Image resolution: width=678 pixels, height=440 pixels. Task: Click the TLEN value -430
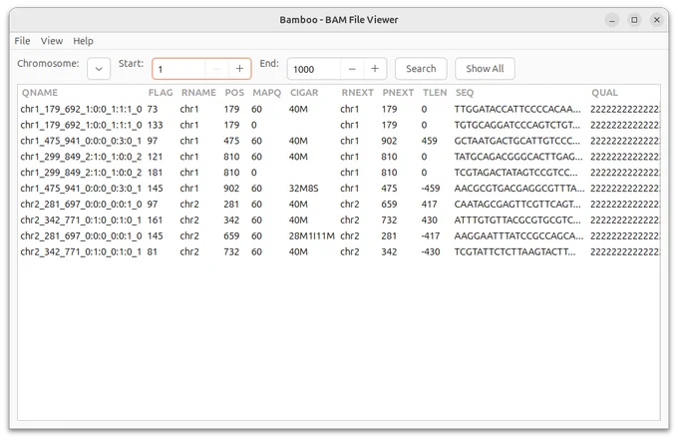(431, 251)
